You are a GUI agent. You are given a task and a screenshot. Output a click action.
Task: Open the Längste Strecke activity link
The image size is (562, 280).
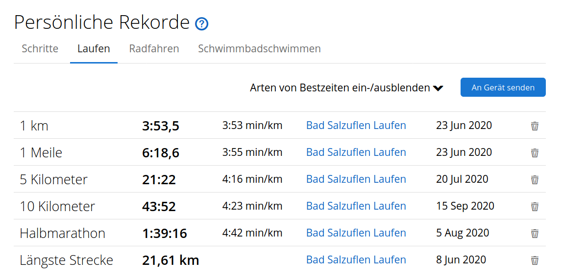[356, 260]
